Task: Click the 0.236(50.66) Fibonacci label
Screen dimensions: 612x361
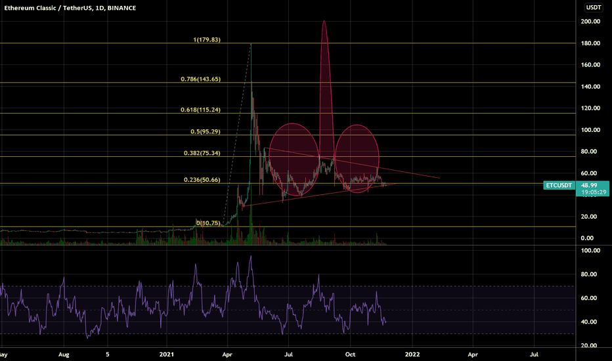Action: tap(202, 180)
